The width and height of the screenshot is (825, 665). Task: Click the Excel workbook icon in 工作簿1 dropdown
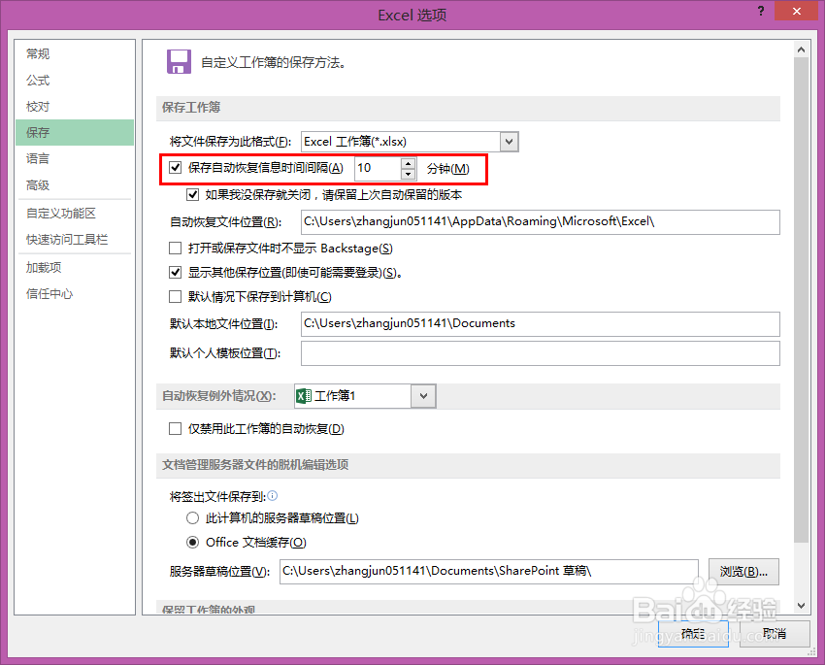point(304,396)
